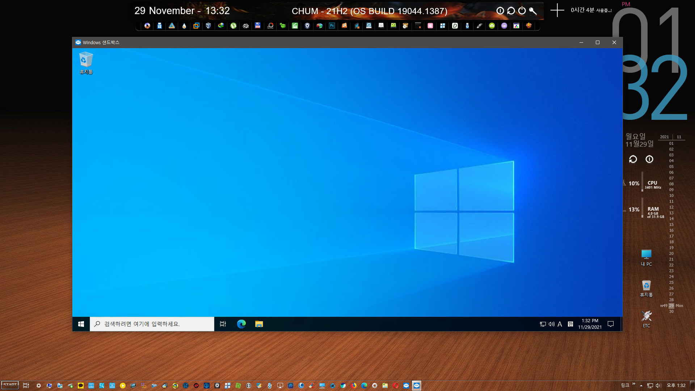The image size is (695, 391).
Task: Toggle sandbox IME language indicator A
Action: (560, 324)
